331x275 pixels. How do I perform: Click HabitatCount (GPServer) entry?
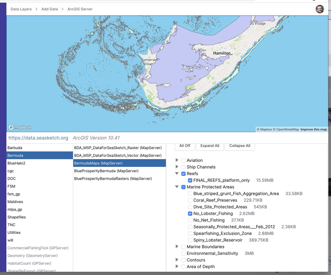tap(40, 263)
